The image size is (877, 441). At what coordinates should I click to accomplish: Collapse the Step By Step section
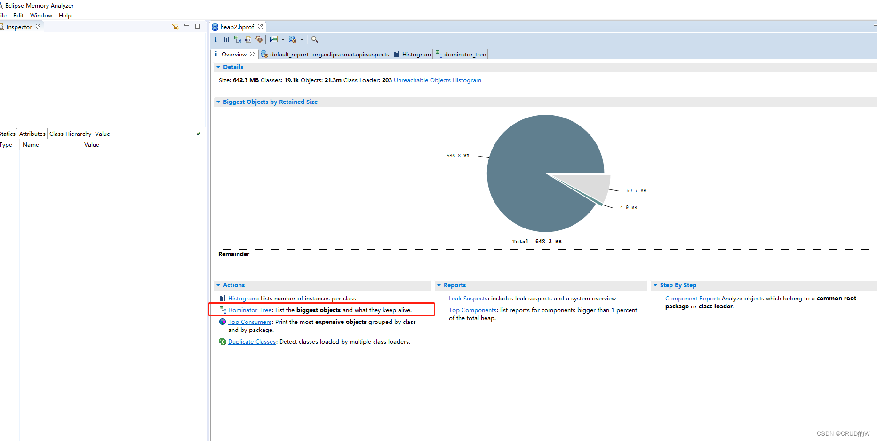coord(655,285)
